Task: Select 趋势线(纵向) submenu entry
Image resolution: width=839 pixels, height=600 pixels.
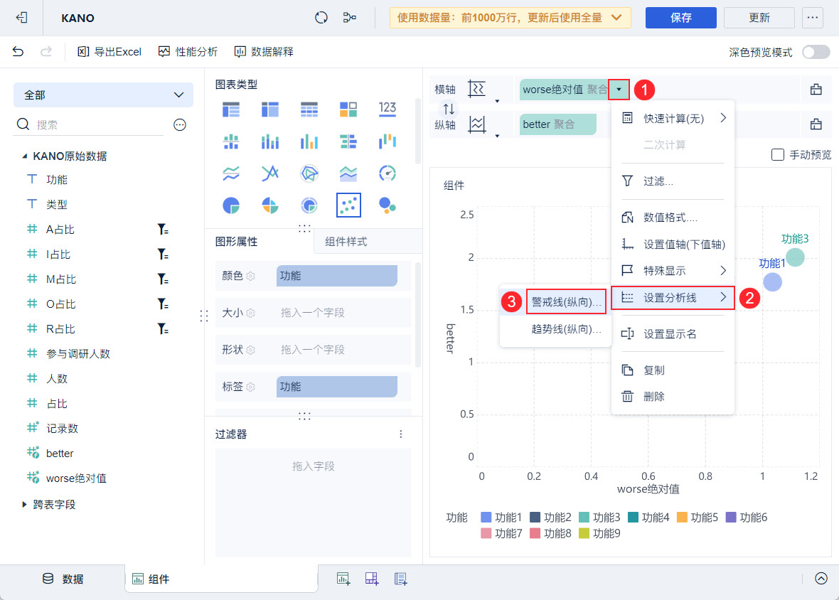Action: pos(566,329)
